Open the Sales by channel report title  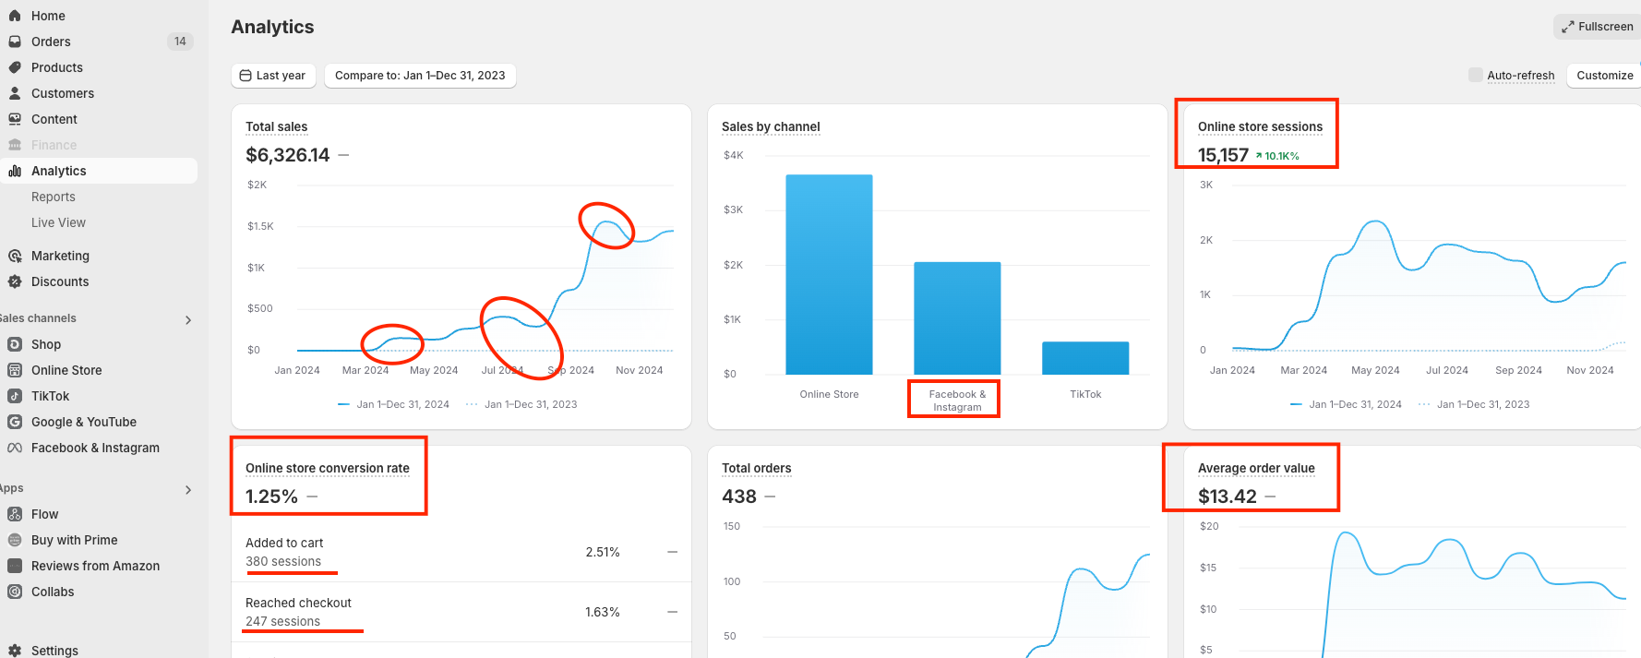pos(771,126)
